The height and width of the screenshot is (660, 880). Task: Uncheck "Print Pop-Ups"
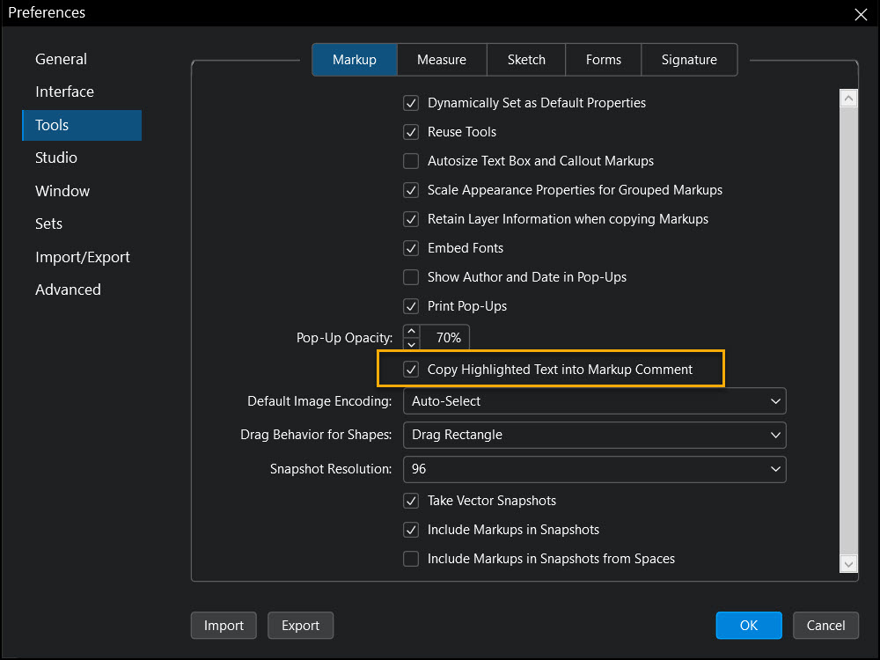click(411, 305)
